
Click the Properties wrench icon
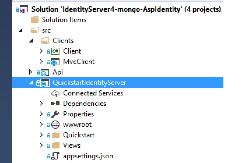(x=55, y=114)
